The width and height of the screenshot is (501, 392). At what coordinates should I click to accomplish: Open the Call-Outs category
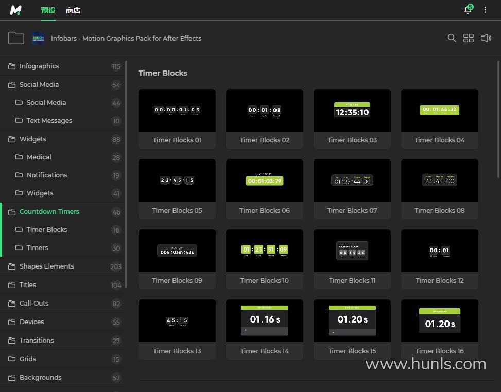click(x=62, y=303)
